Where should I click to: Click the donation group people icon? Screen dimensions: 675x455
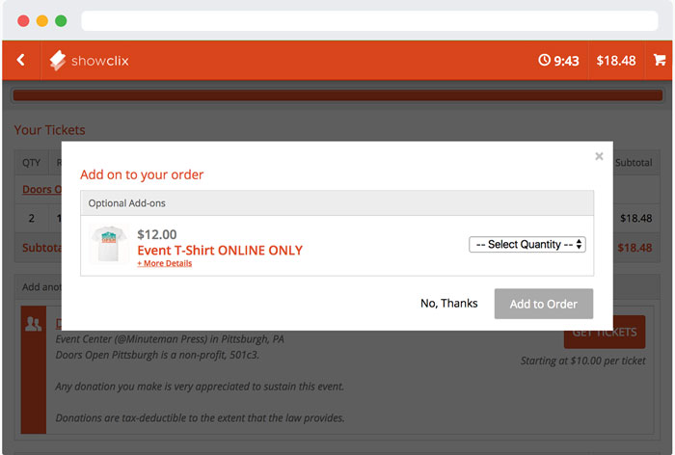tap(32, 326)
